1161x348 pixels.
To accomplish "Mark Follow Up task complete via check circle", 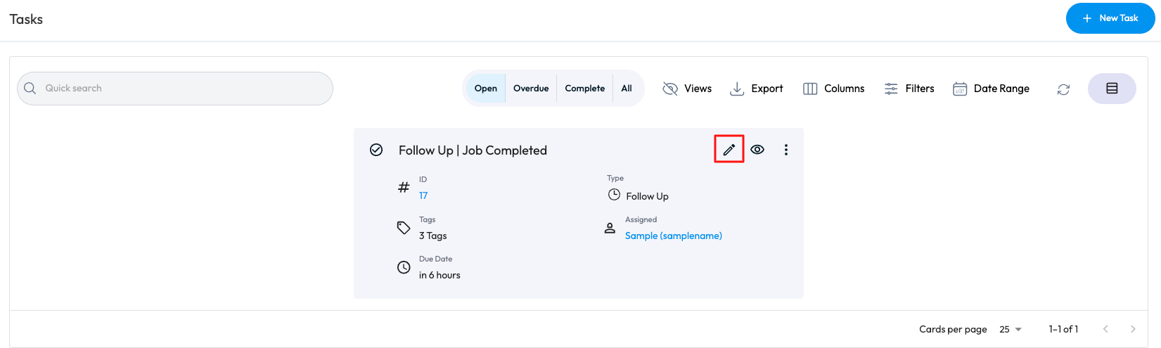I will [376, 150].
